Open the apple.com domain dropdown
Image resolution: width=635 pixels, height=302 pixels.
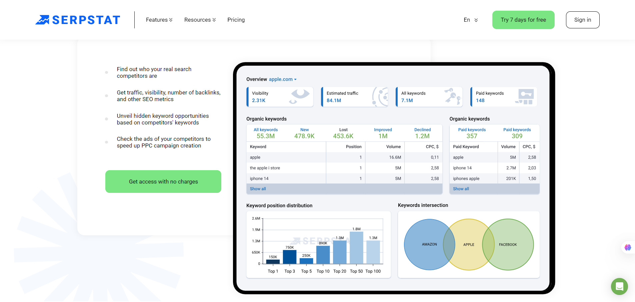(283, 79)
